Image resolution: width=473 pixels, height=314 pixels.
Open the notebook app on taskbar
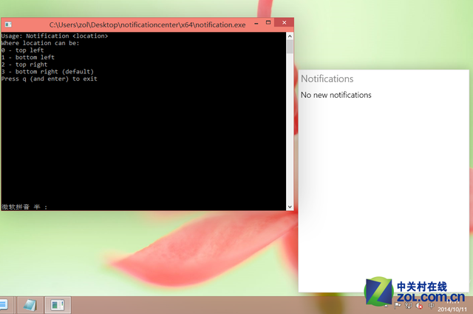pos(30,304)
